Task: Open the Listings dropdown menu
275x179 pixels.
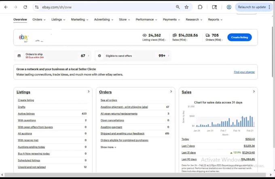Action: 58,19
